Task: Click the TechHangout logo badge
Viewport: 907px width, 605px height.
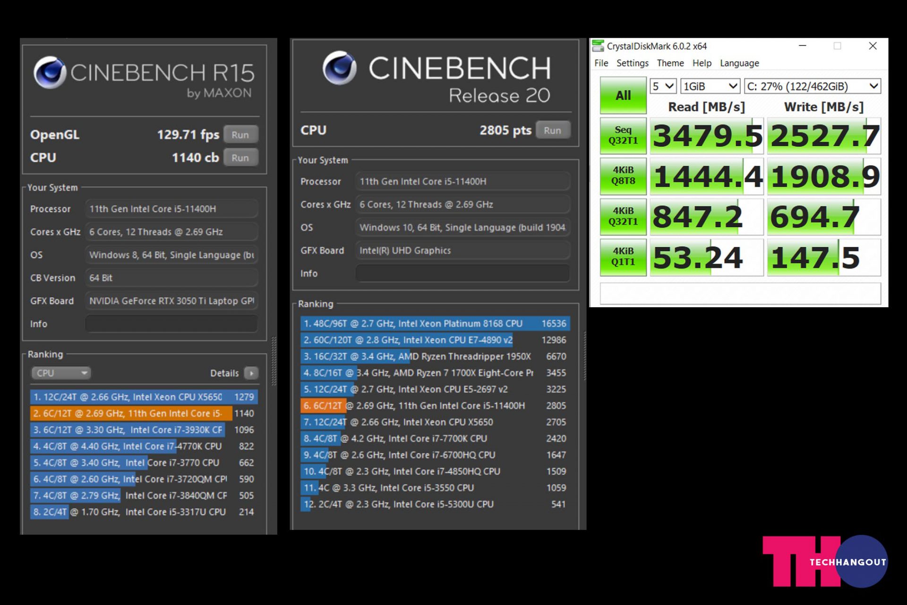Action: [825, 562]
